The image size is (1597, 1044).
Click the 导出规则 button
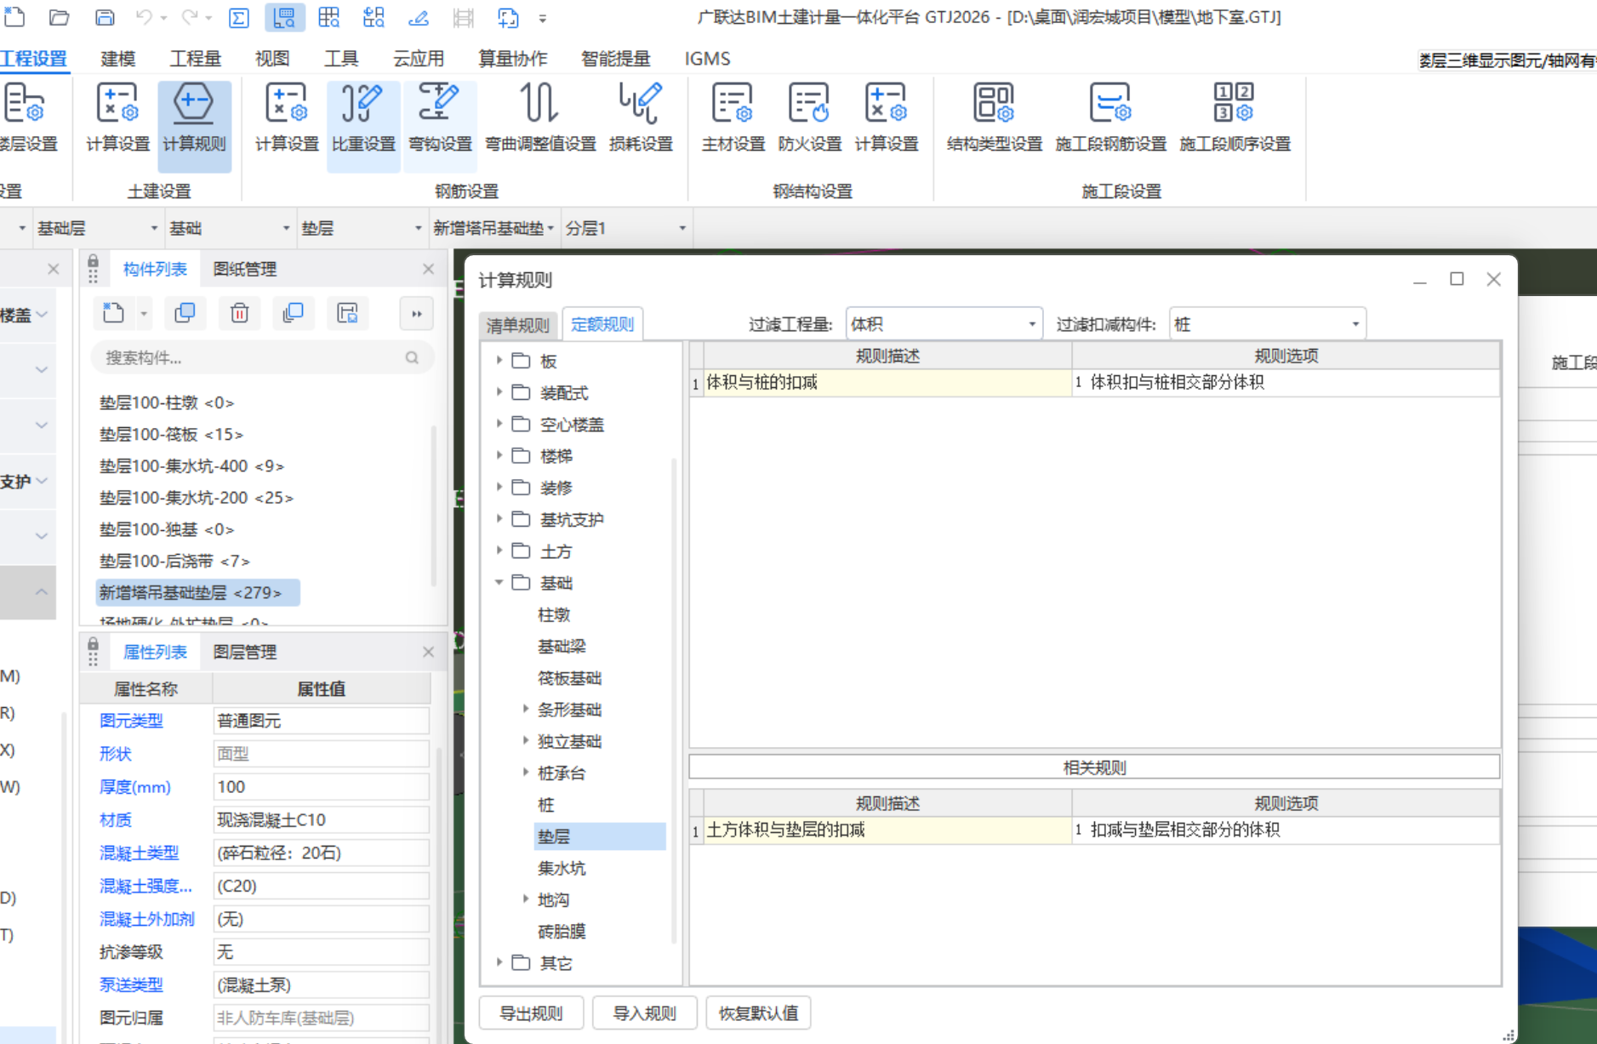point(531,1013)
